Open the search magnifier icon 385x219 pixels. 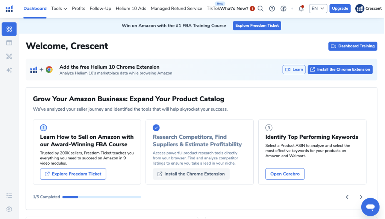pos(261,9)
